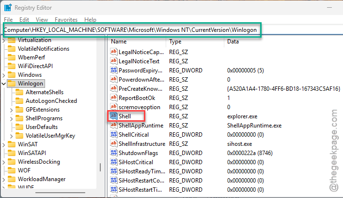Expand the WinSAT key
This screenshot has width=343, height=198.
pyautogui.click(x=4, y=144)
